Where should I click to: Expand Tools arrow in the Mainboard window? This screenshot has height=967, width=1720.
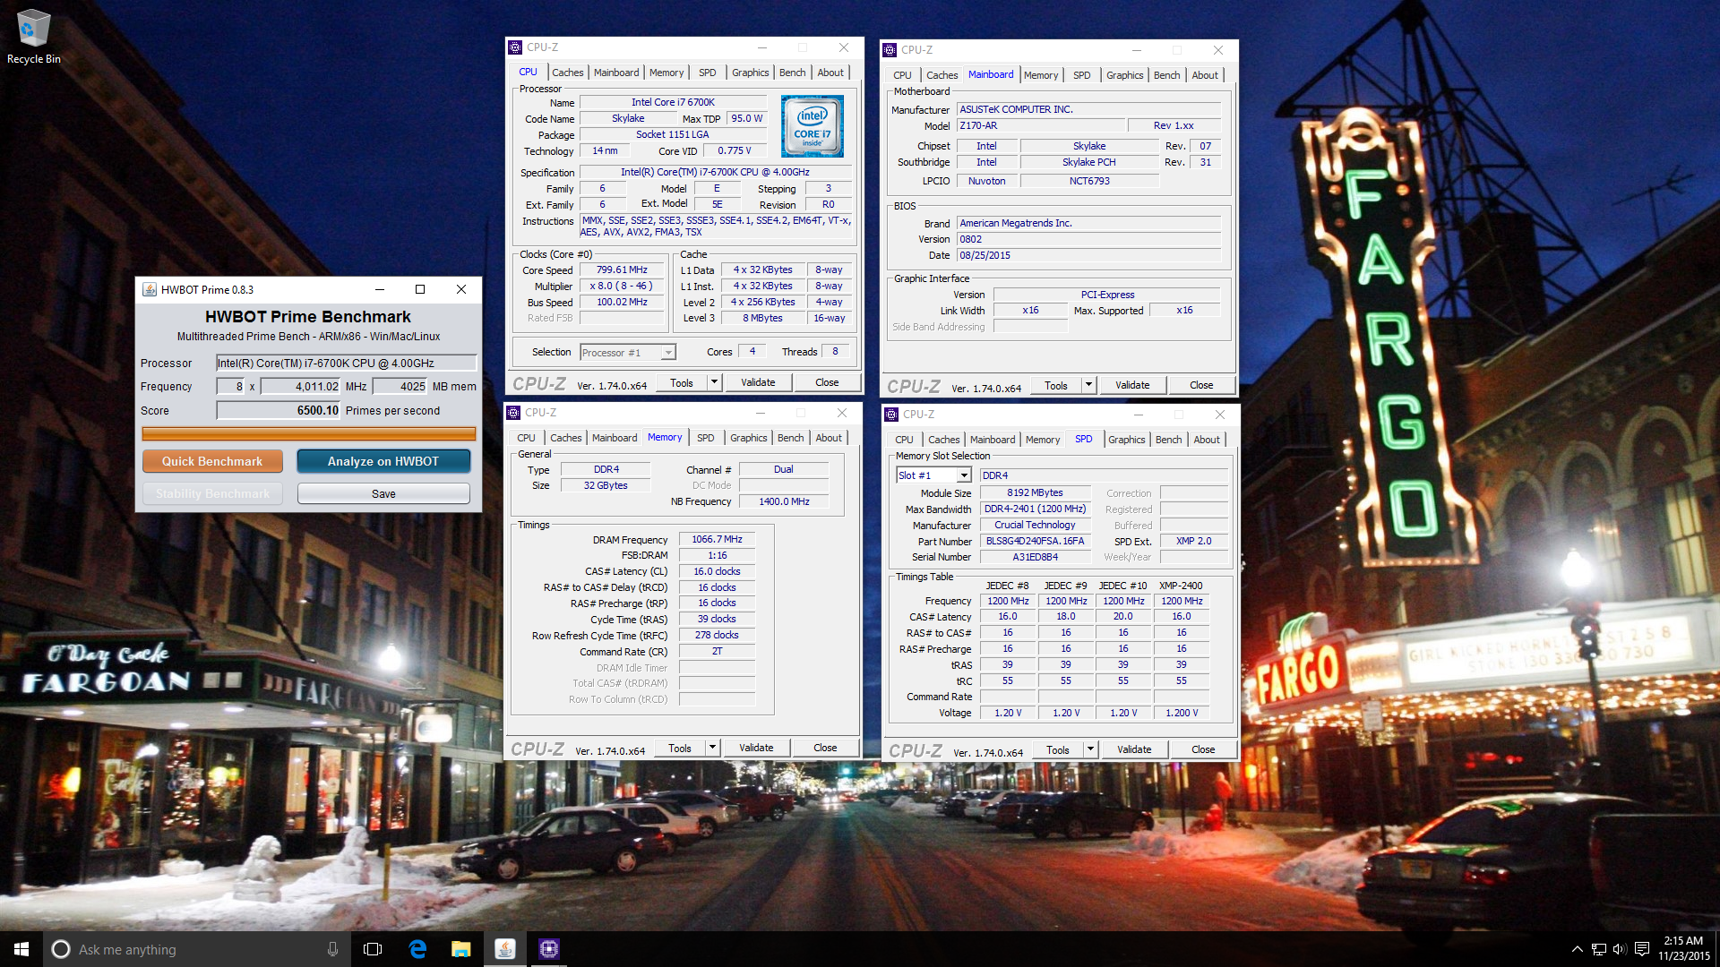[1088, 385]
